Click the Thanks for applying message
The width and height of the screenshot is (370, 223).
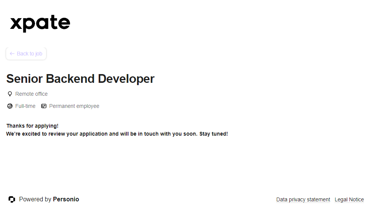tap(32, 126)
